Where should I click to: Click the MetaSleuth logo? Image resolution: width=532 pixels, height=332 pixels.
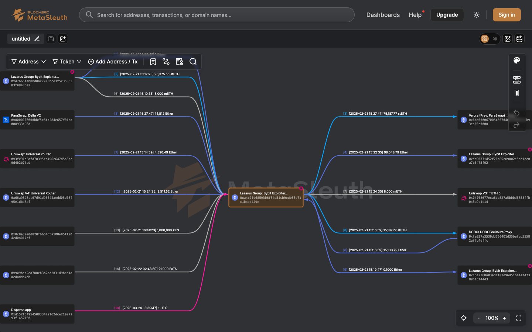[39, 15]
